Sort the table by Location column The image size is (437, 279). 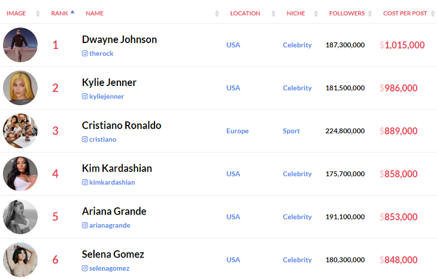[274, 13]
